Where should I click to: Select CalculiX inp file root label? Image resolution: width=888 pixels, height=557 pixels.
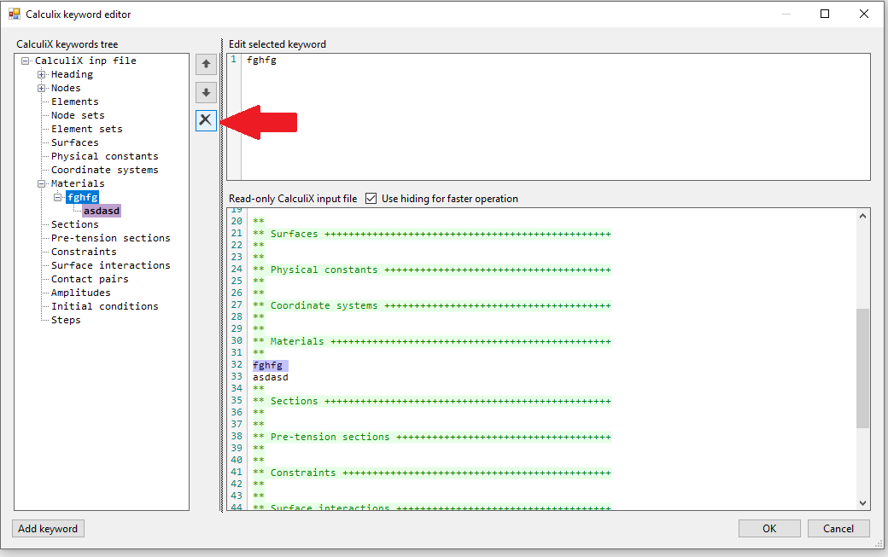[85, 61]
